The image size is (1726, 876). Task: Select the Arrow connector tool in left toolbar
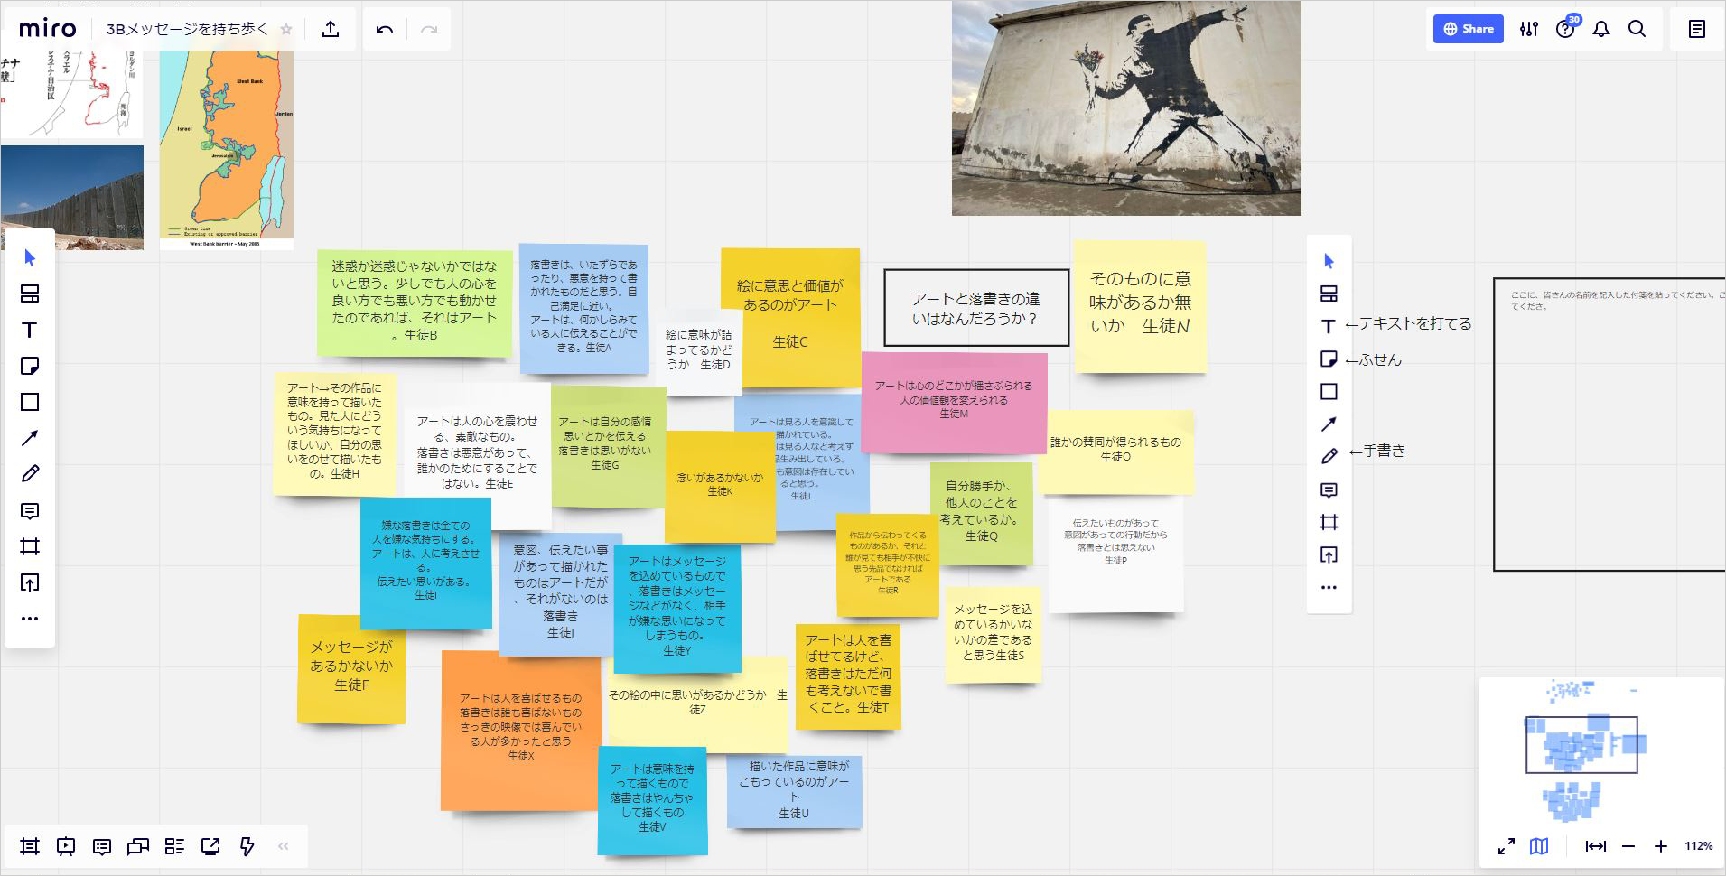(x=30, y=438)
